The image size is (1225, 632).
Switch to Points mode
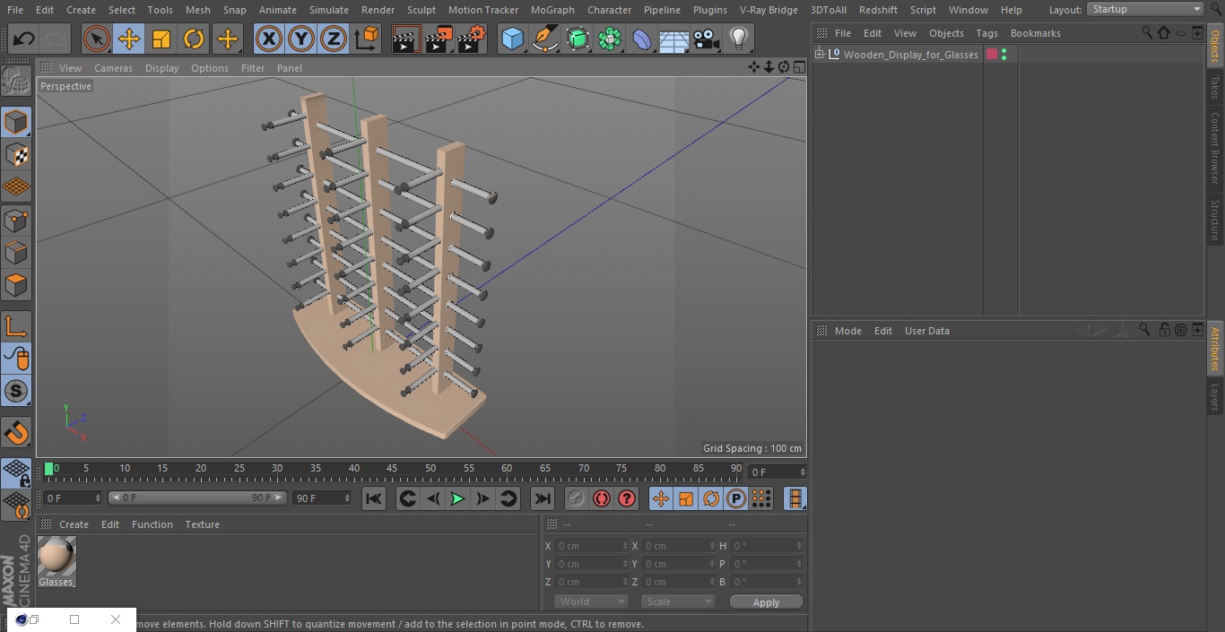(x=16, y=220)
